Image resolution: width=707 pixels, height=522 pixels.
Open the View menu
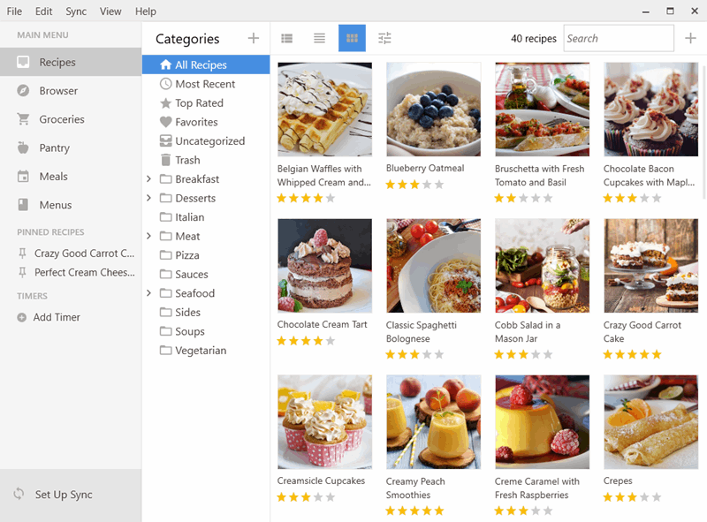pos(110,11)
